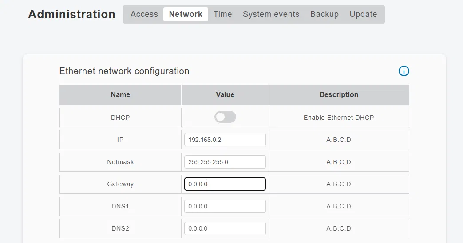The height and width of the screenshot is (243, 463).
Task: Select the DNS1 address field
Action: 225,206
